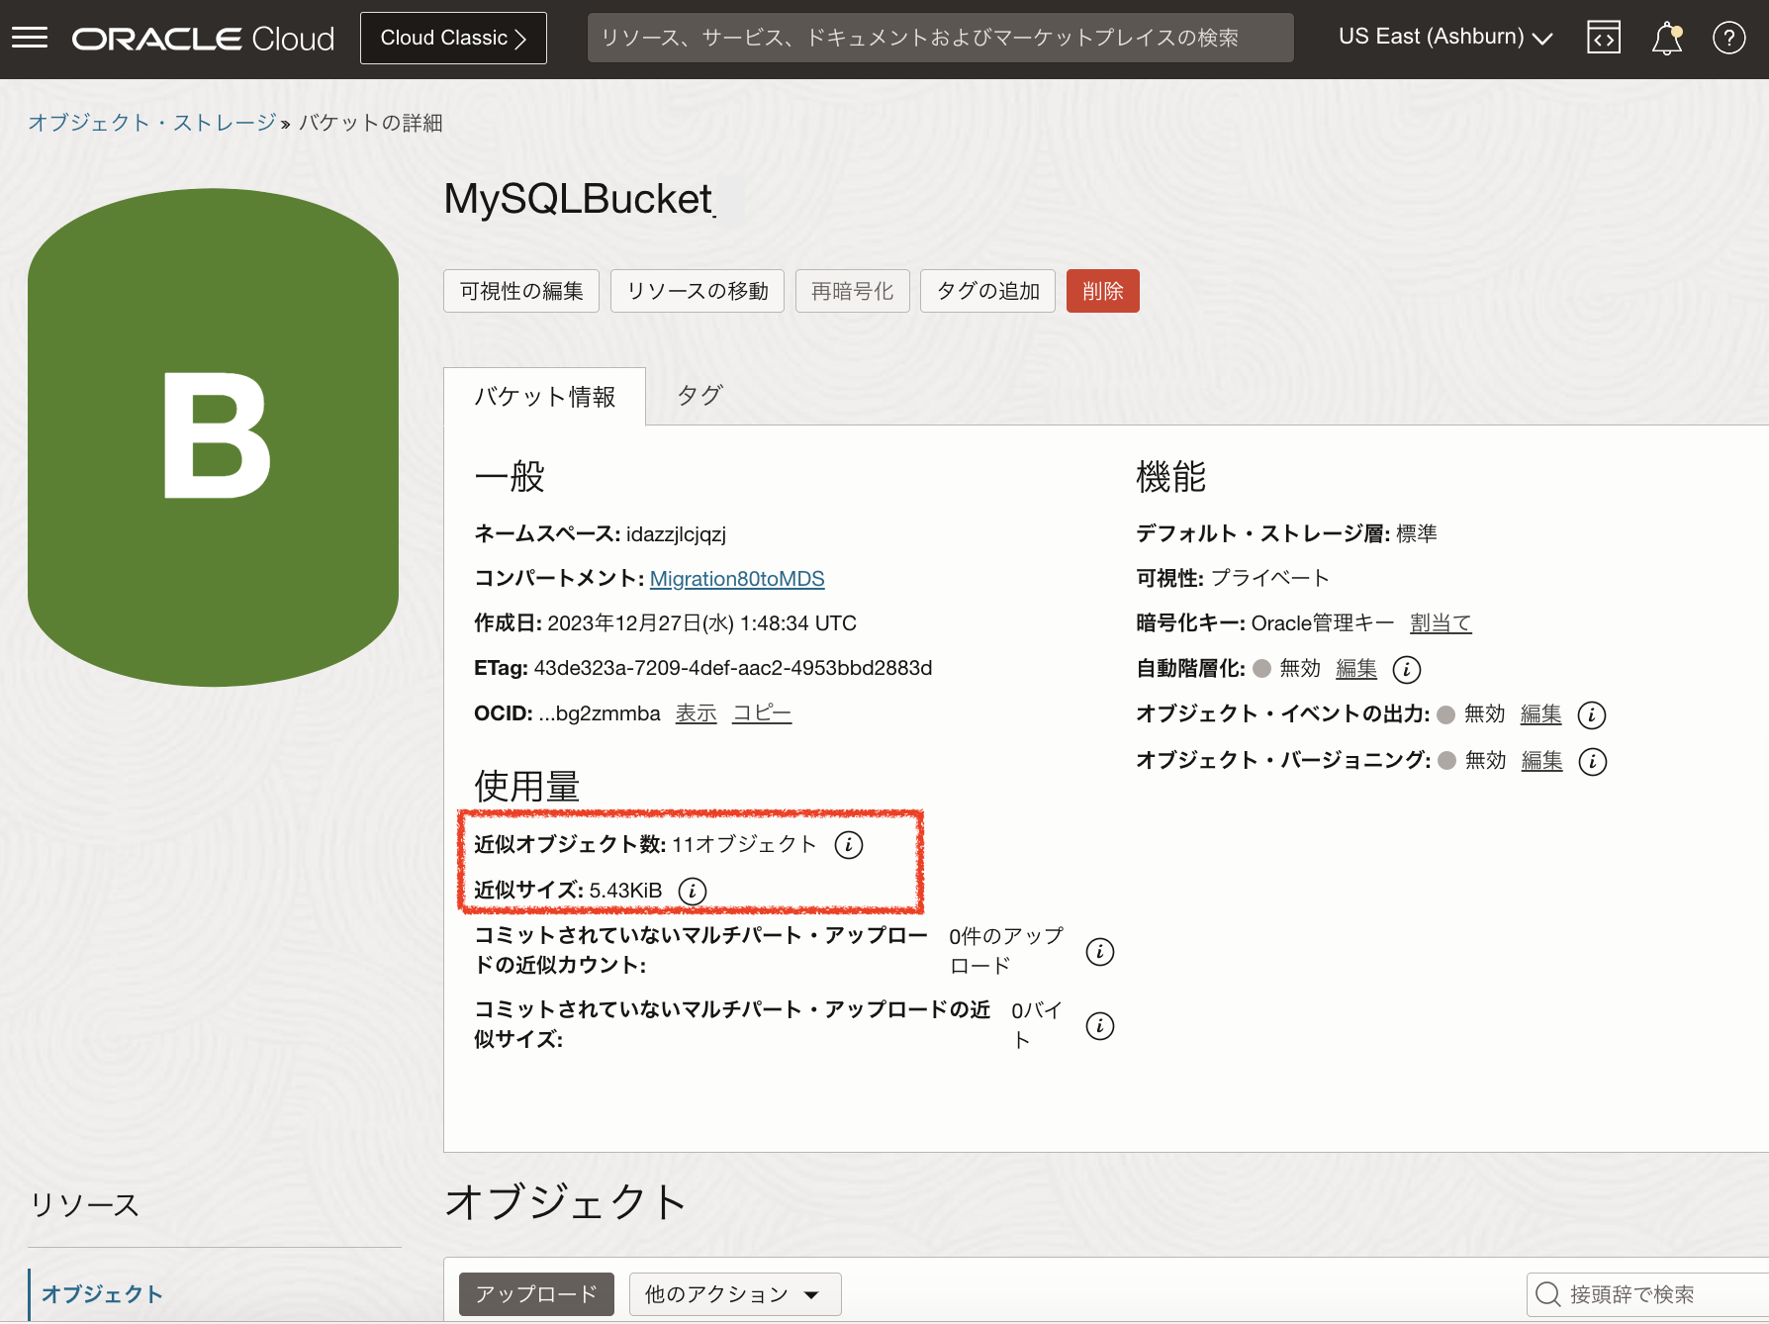Click info icon next to 近似サイズ
The width and height of the screenshot is (1769, 1324).
click(692, 891)
